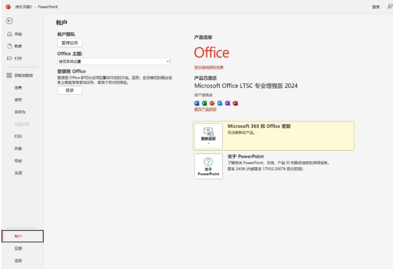Choose 另存为 from the sidebar
Screen dimensions: 393x269
tap(20, 112)
